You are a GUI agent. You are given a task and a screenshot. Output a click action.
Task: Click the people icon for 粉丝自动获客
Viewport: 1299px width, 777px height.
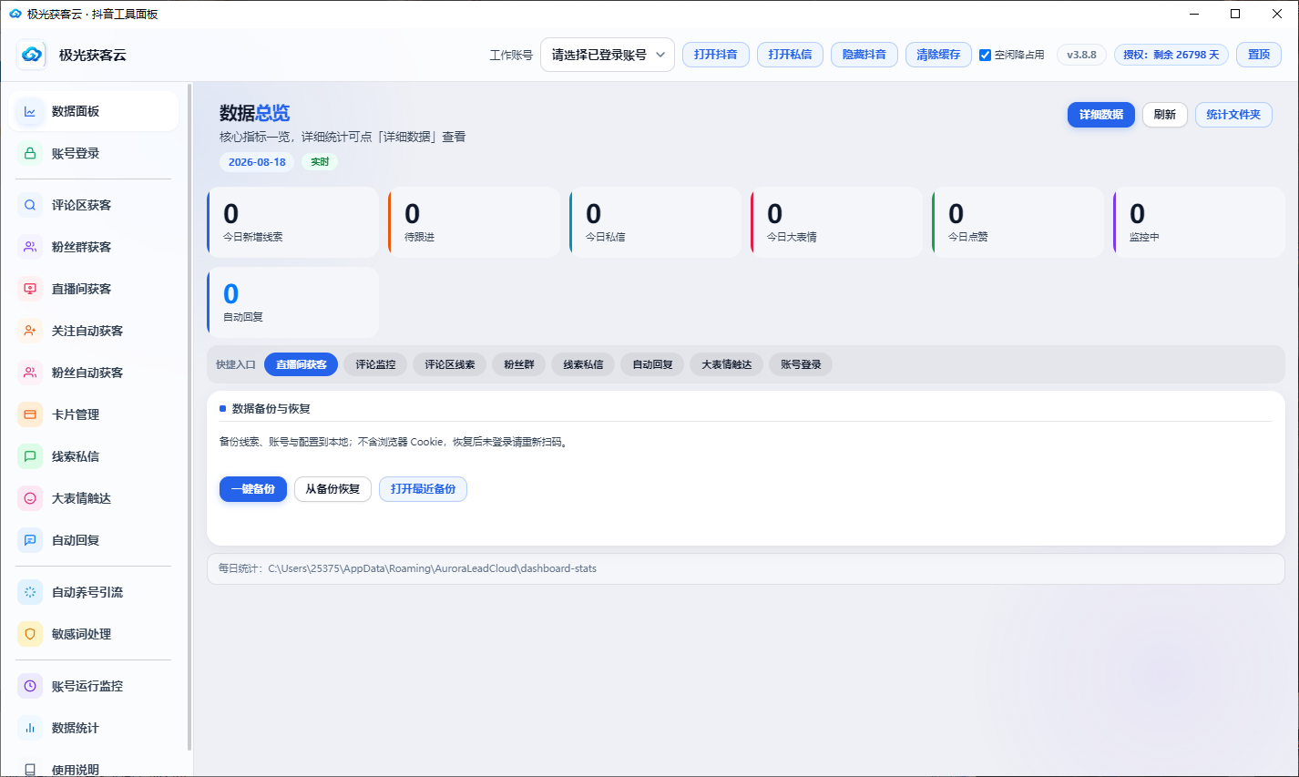click(30, 373)
